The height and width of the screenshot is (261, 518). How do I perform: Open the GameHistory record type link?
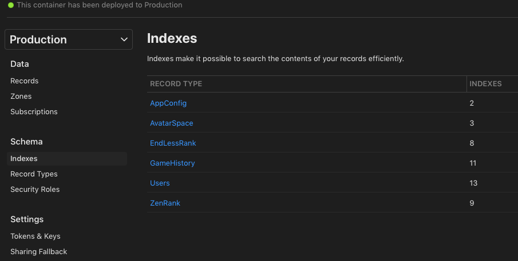tap(172, 163)
